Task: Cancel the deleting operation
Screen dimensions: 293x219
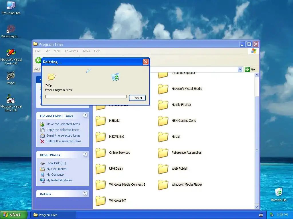Action: (137, 98)
